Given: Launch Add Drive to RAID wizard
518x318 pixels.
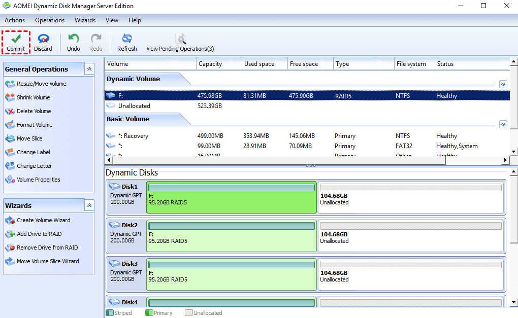Looking at the screenshot, I should [x=39, y=234].
